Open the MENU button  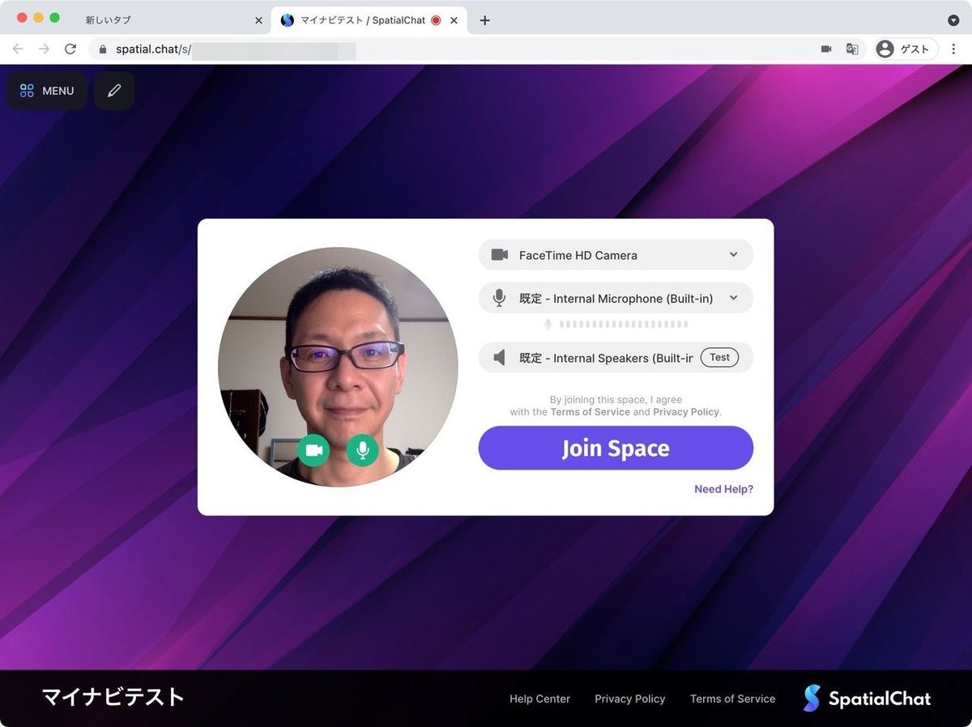pos(47,91)
